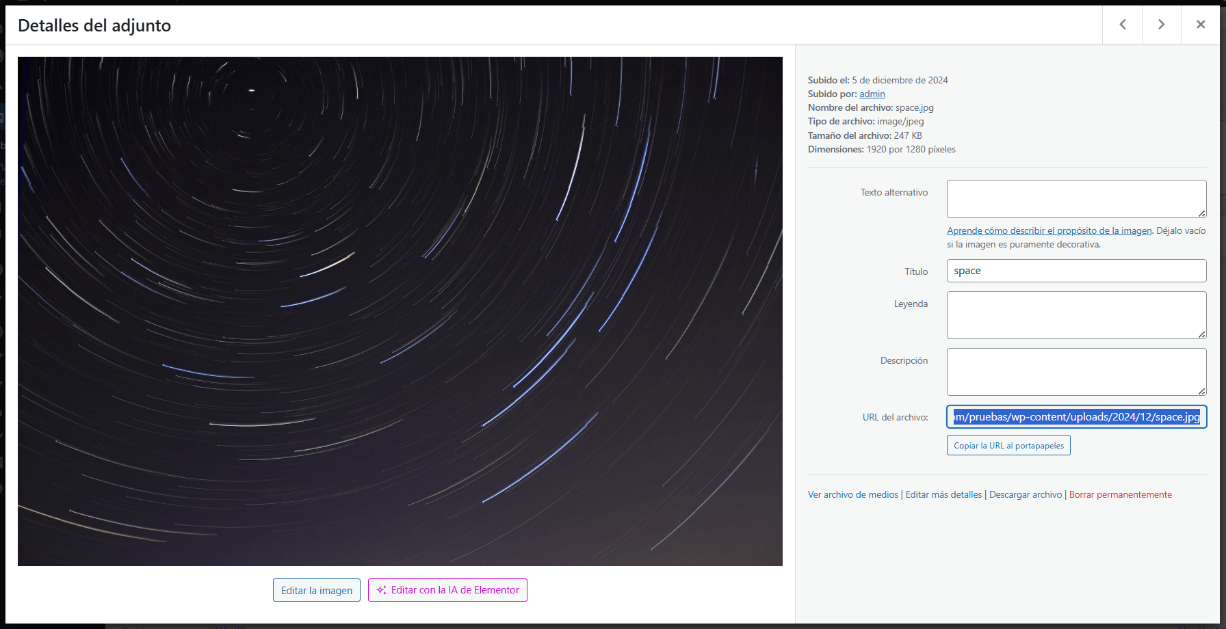Click 'Descargar archivo'

[x=1025, y=494]
